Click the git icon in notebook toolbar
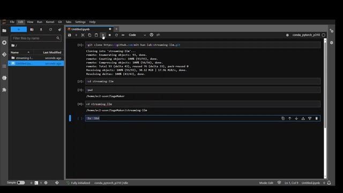343x193 pixels. pos(158,35)
